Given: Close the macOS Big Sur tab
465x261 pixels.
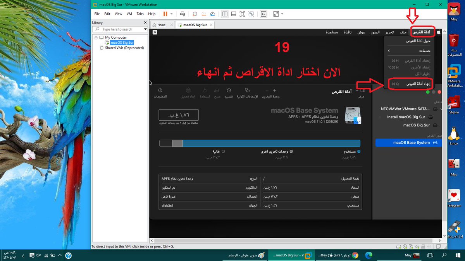Looking at the screenshot, I should [211, 25].
